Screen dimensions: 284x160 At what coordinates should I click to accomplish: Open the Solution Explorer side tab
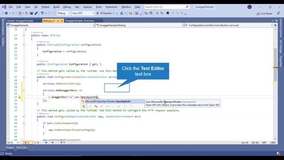point(281,28)
